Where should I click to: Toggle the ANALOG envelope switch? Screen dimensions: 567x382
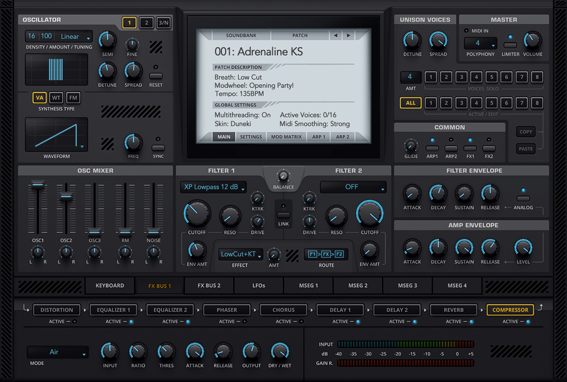click(x=523, y=199)
